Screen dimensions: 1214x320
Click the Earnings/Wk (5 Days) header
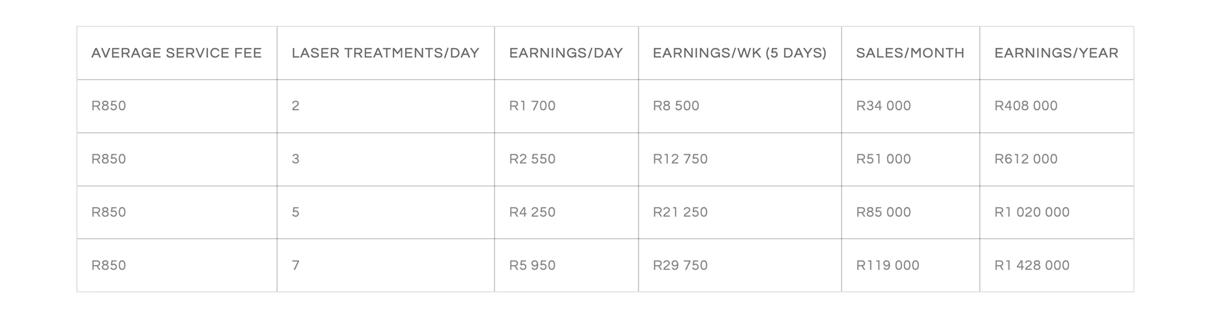739,53
